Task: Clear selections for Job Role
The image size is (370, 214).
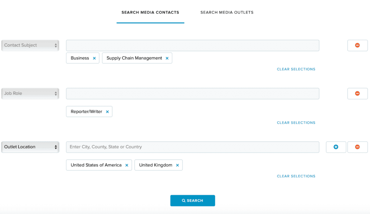Action: 296,123
